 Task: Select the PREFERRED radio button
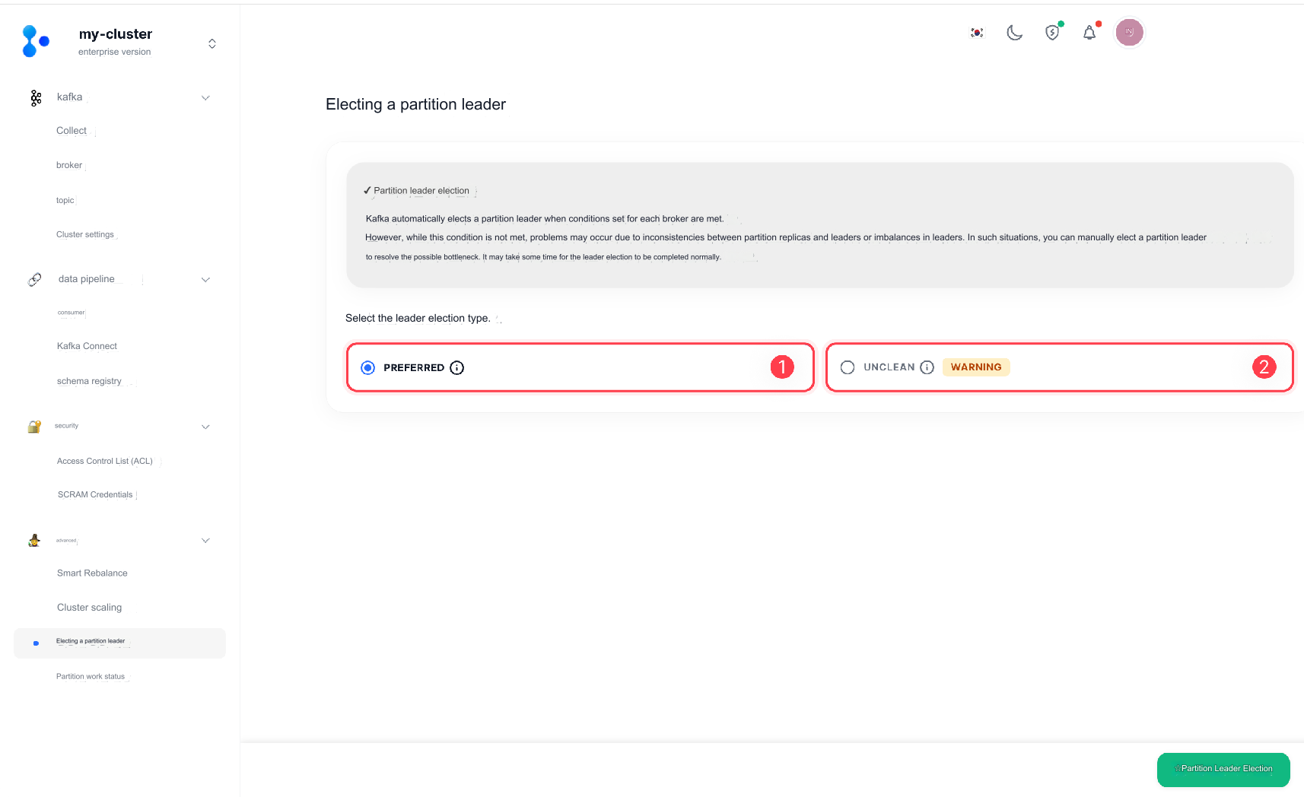click(x=368, y=368)
